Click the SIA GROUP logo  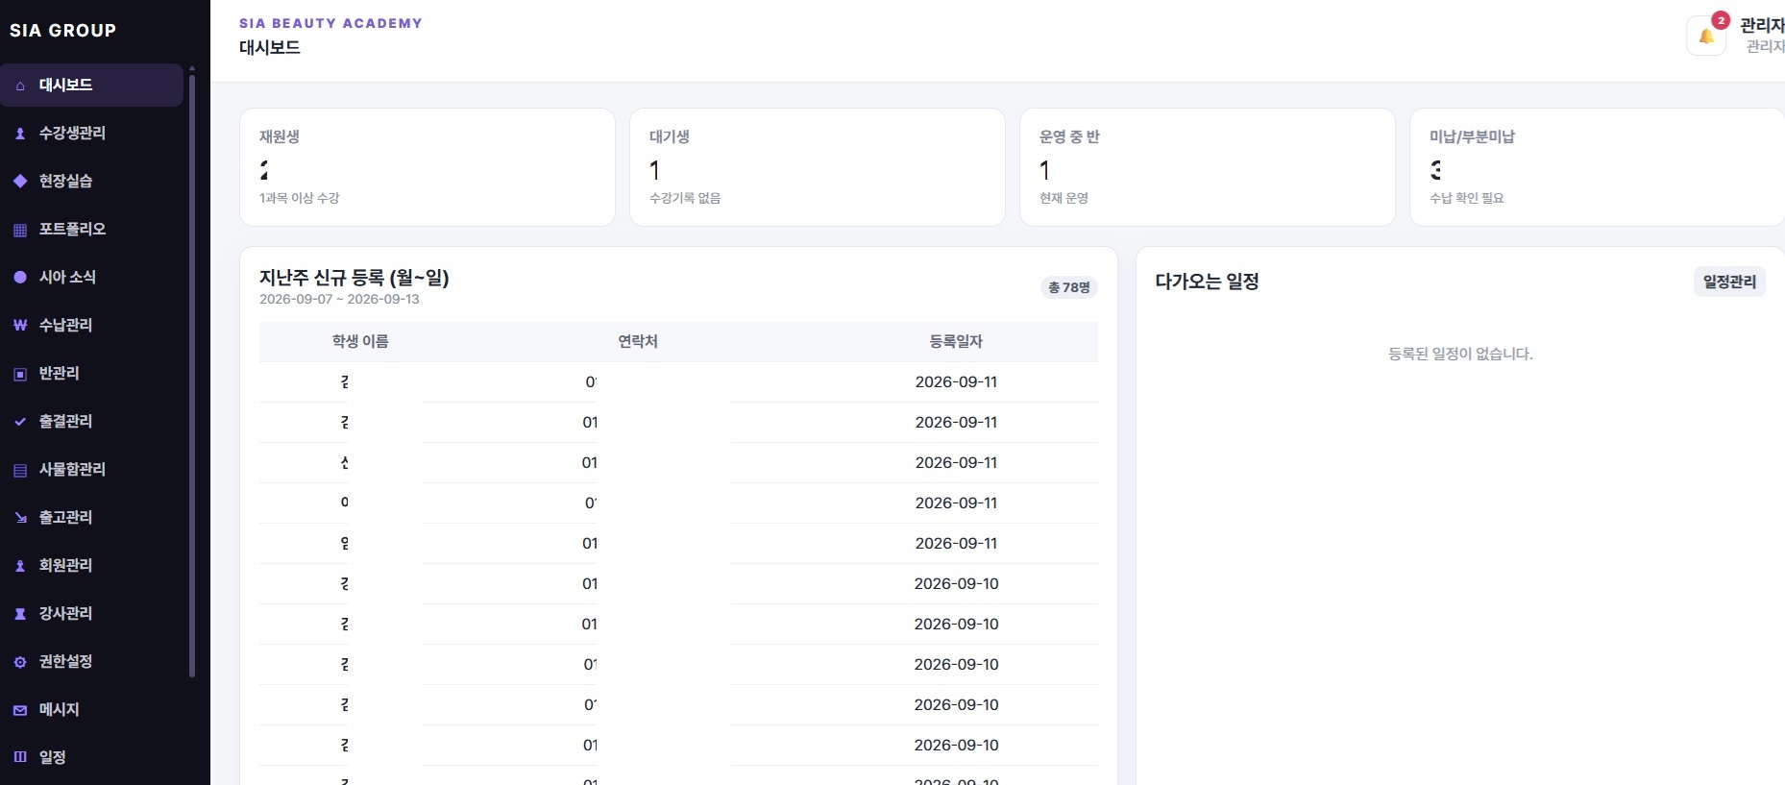62,31
